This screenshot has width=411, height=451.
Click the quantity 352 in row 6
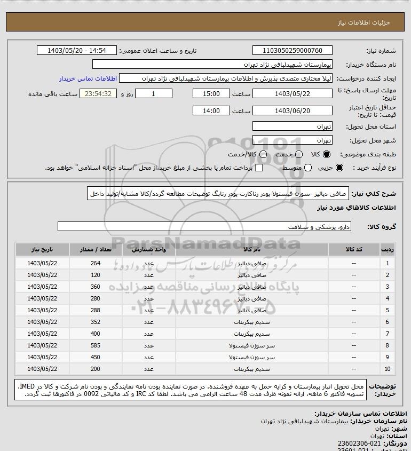pos(96,322)
